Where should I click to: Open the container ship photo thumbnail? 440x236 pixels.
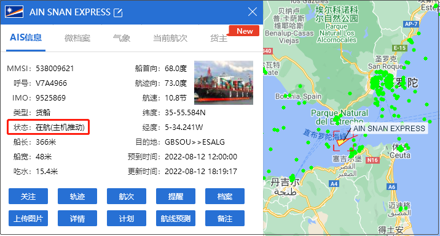pyautogui.click(x=223, y=83)
